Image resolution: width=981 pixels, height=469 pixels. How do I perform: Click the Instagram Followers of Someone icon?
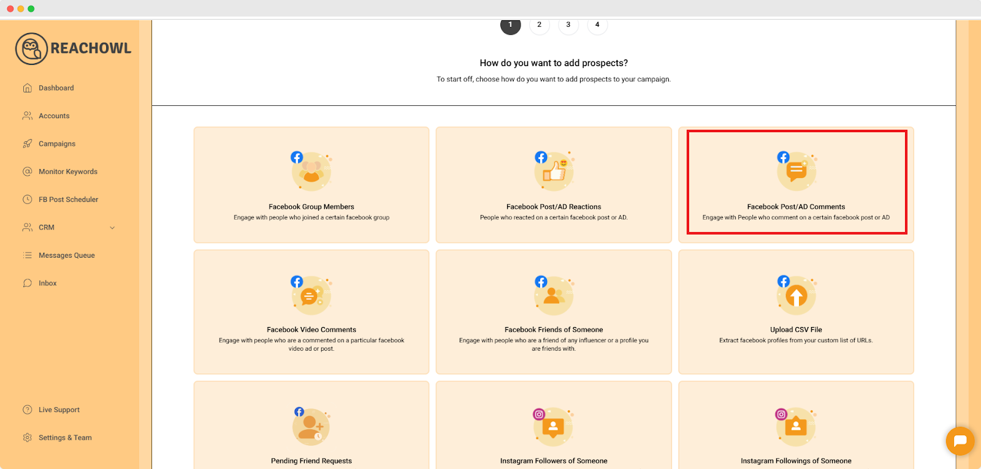coord(554,426)
